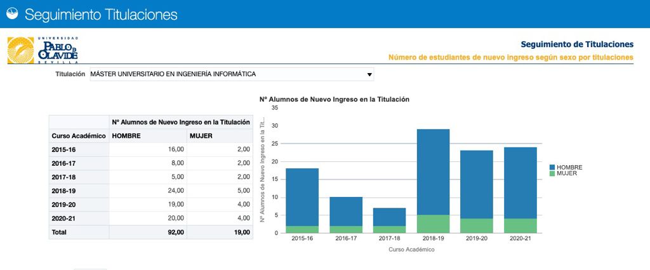Click the Titulación field label
This screenshot has height=270, width=650.
70,74
